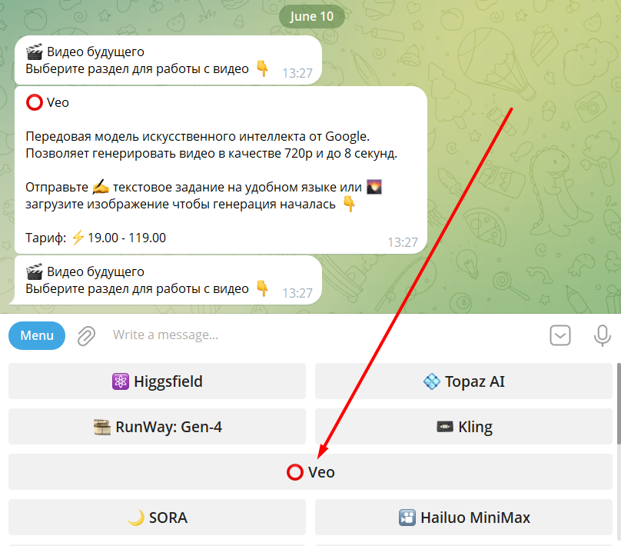Choose the Topaz AI button

463,381
